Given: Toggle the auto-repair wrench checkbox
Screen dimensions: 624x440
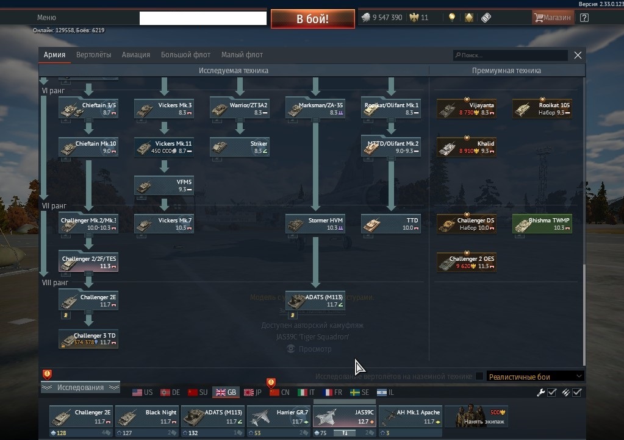Looking at the screenshot, I should point(551,392).
